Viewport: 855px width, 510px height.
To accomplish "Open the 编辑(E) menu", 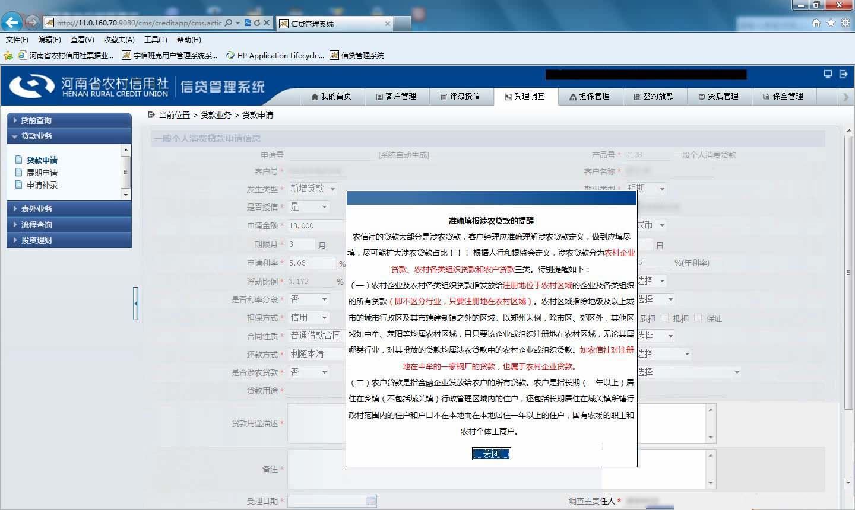I will tap(49, 40).
